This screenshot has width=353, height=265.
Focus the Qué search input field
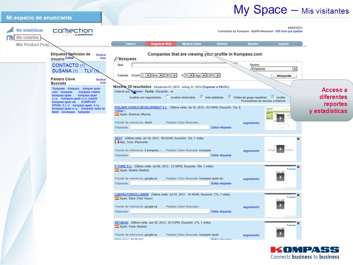185,65
